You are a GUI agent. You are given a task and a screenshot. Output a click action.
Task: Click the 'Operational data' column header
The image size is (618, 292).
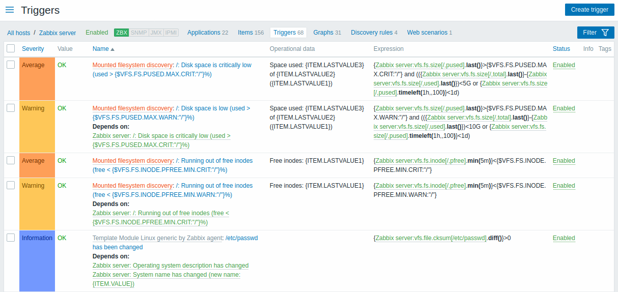[x=292, y=49]
